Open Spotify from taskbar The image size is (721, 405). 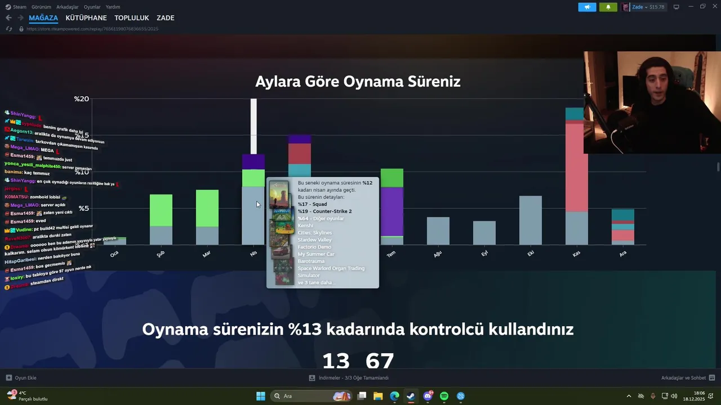click(444, 396)
